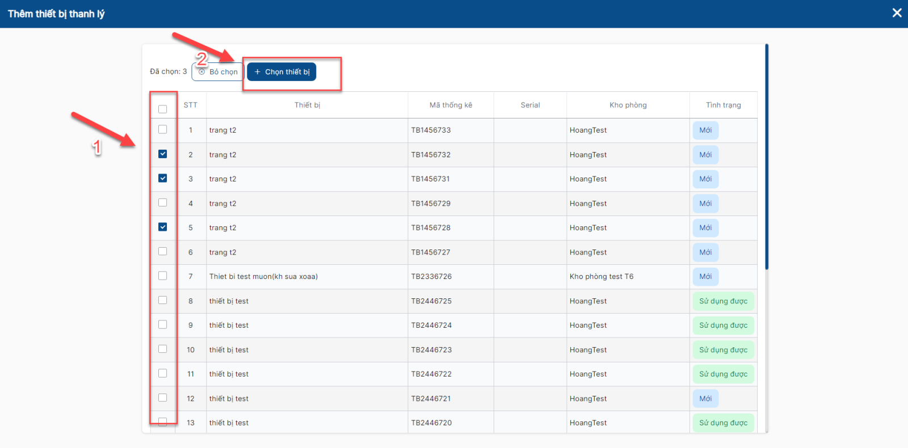Check the checkbox for row 1

[x=163, y=129]
